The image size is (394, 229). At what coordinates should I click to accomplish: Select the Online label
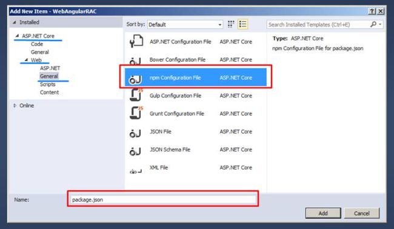coord(27,106)
